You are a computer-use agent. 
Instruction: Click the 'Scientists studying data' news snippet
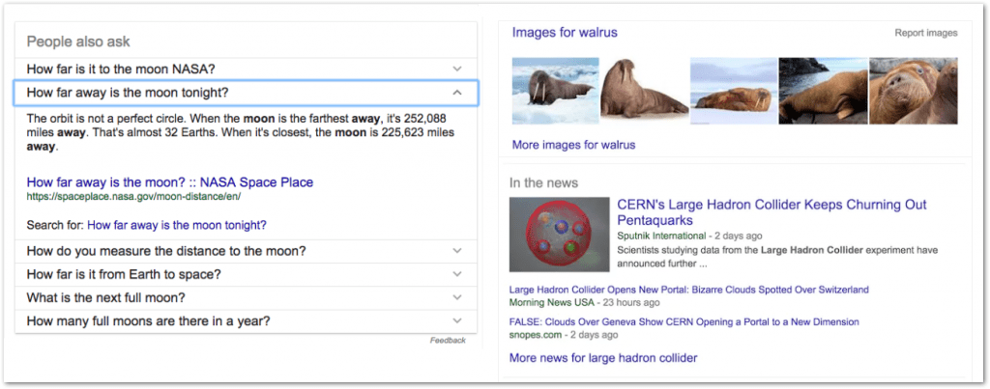(x=777, y=257)
